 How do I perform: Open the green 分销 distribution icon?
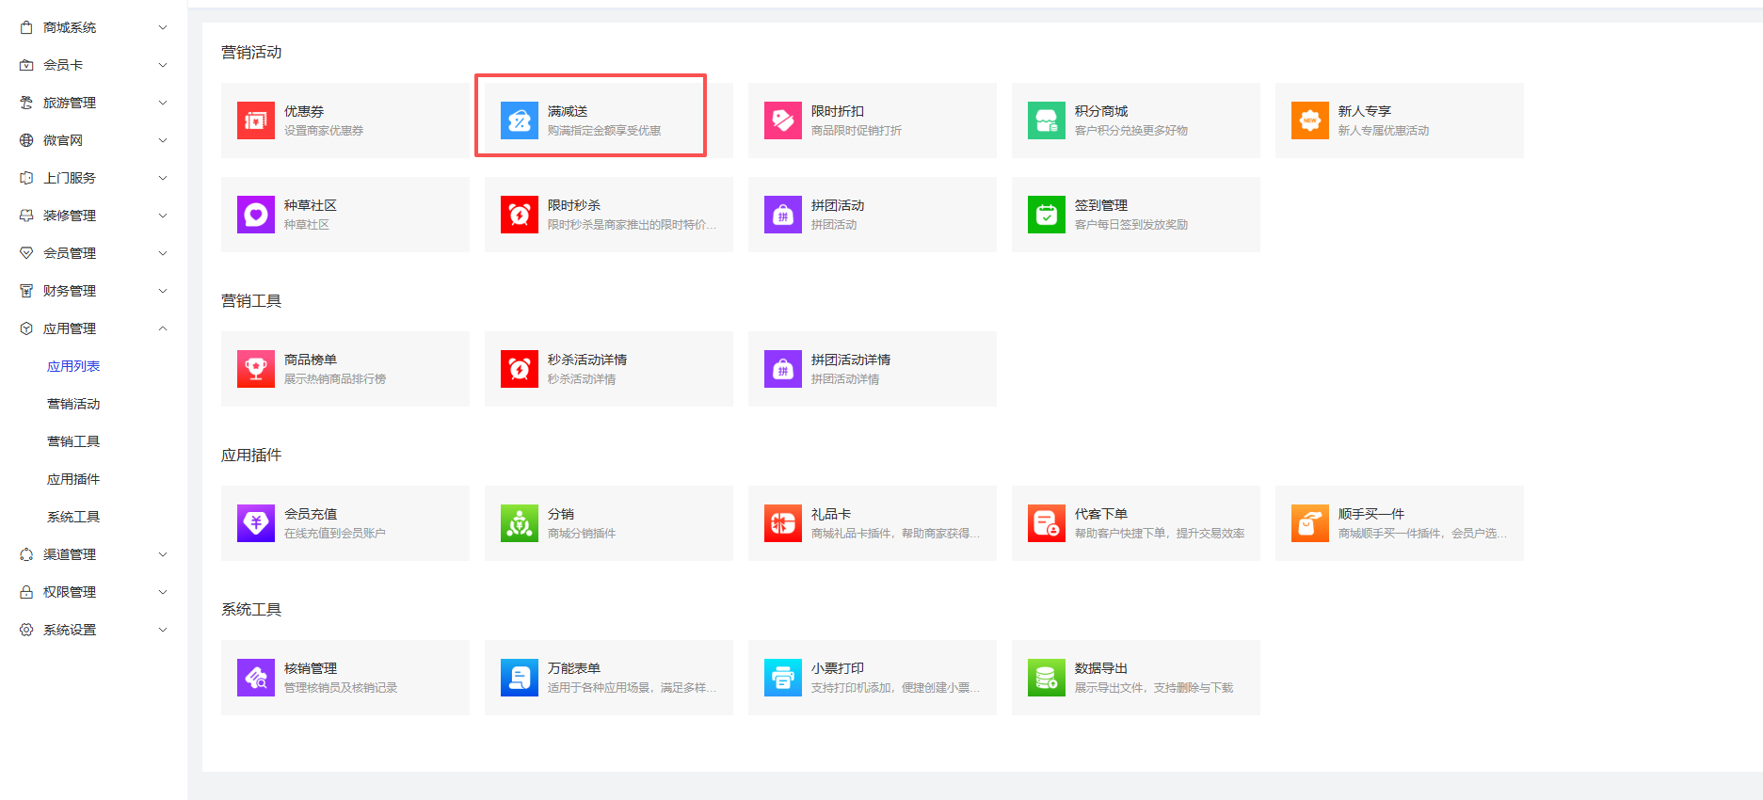519,523
